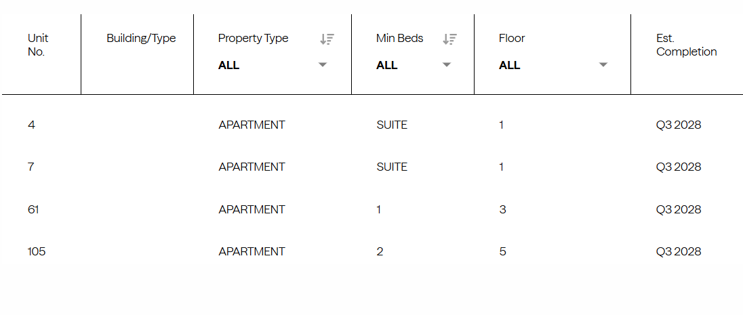The width and height of the screenshot is (743, 315).
Task: Click the Min Beds sort icon
Action: point(449,39)
